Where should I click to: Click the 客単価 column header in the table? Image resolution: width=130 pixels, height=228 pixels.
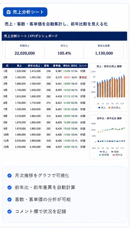(57, 66)
